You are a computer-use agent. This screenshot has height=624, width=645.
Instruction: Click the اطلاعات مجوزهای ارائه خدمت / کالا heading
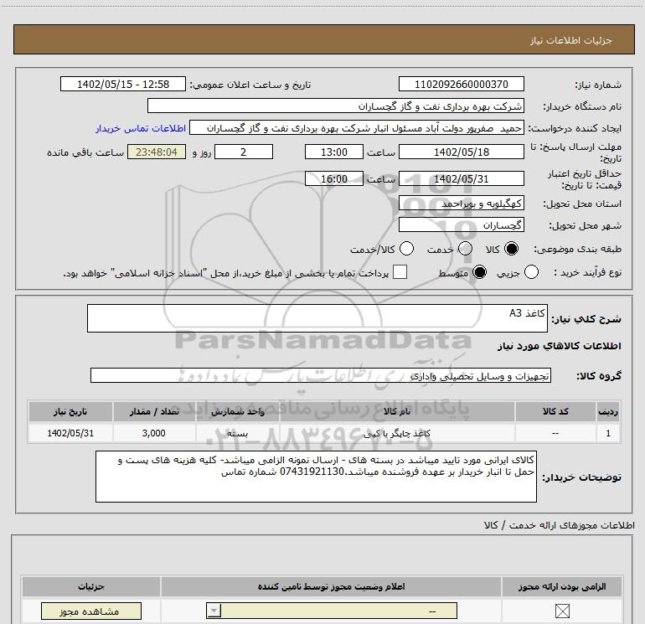coord(559,525)
